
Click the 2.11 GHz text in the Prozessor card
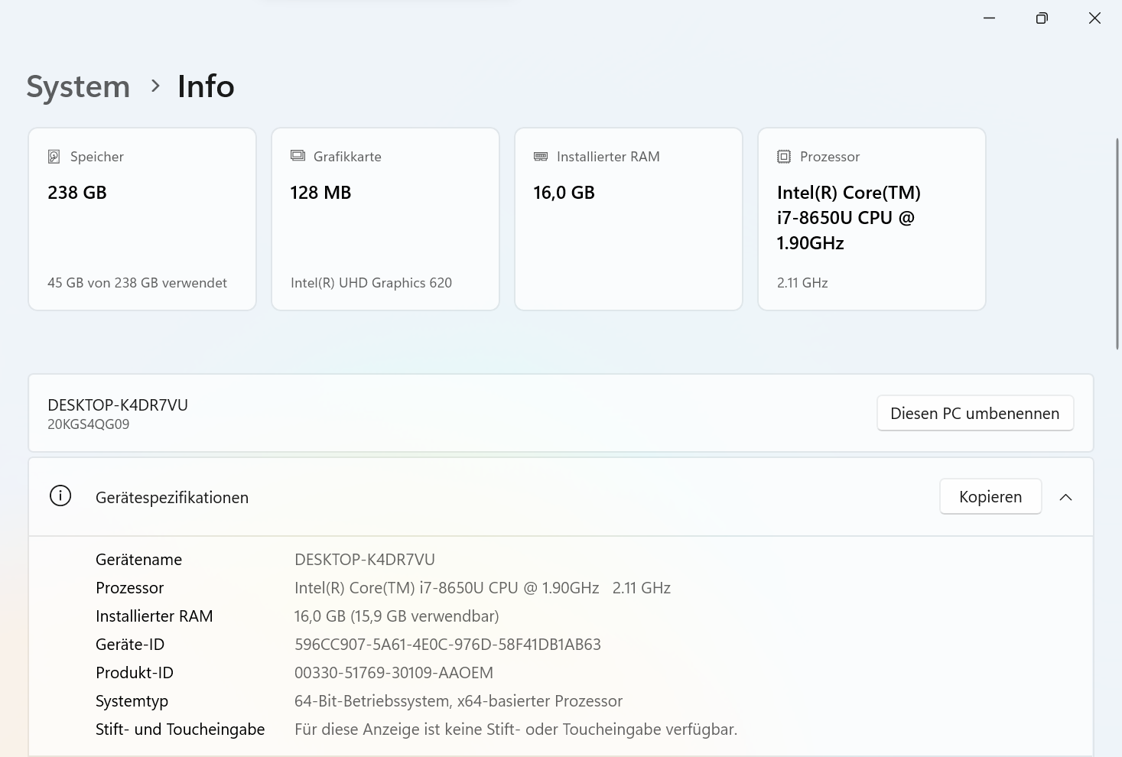(802, 283)
